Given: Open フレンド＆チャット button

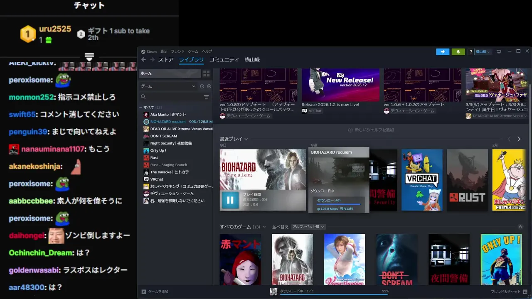Looking at the screenshot, I should pos(509,292).
